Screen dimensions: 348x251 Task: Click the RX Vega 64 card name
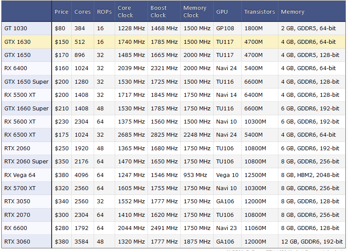click(20, 175)
